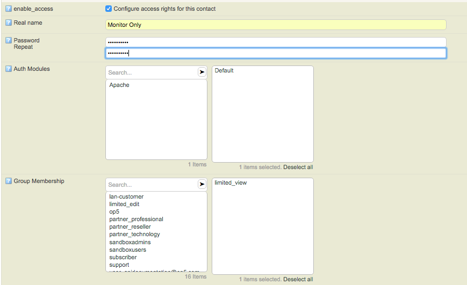Click the Group Membership search arrow button
The width and height of the screenshot is (467, 285).
(202, 184)
